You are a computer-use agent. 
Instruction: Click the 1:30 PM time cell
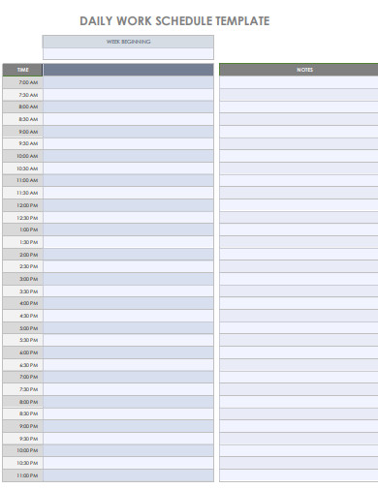pos(22,242)
